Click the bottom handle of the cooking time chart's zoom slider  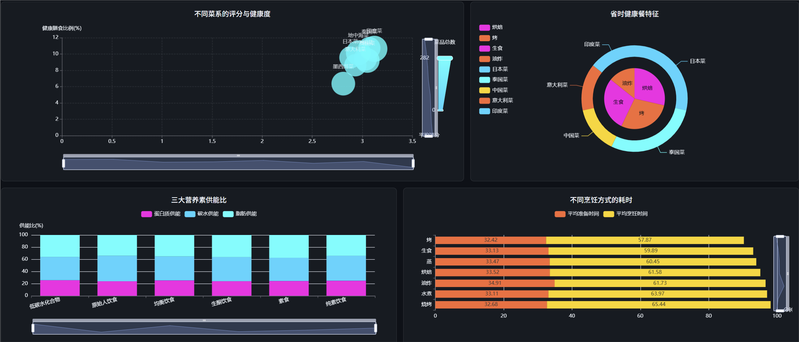tap(780, 311)
